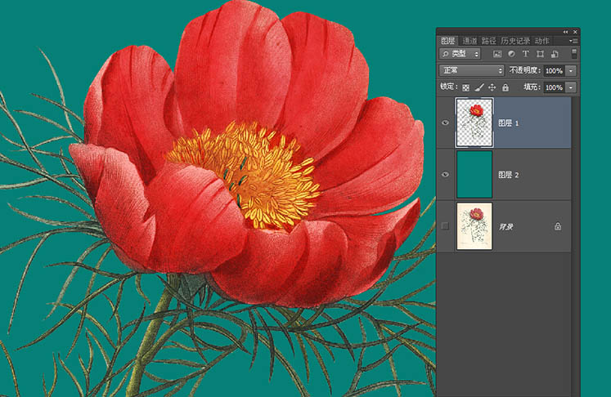The width and height of the screenshot is (611, 397).
Task: Lock transparent pixels checkerboard icon
Action: click(465, 87)
